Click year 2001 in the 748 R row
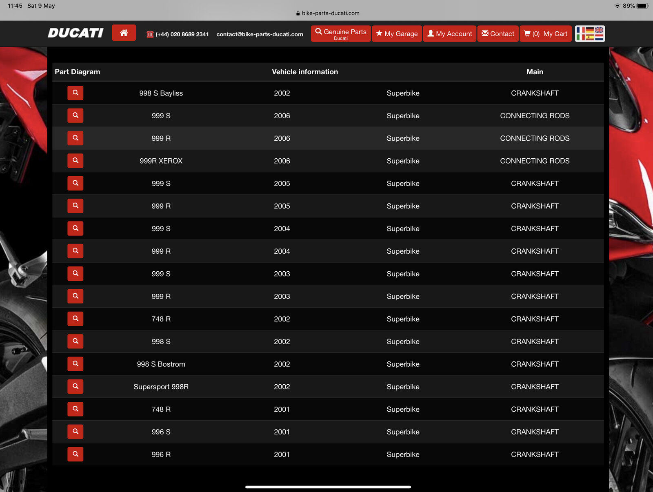 point(282,409)
